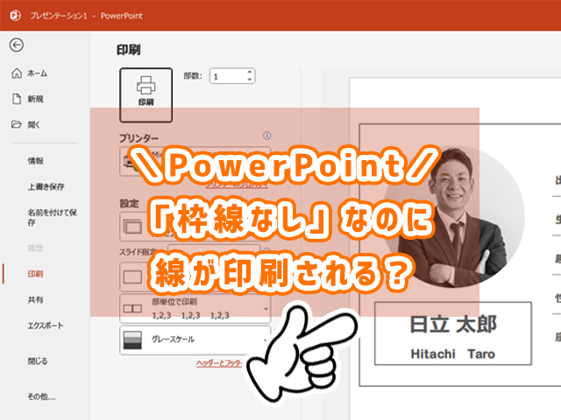Click the printer info icon
The width and height of the screenshot is (561, 420).
pyautogui.click(x=266, y=136)
